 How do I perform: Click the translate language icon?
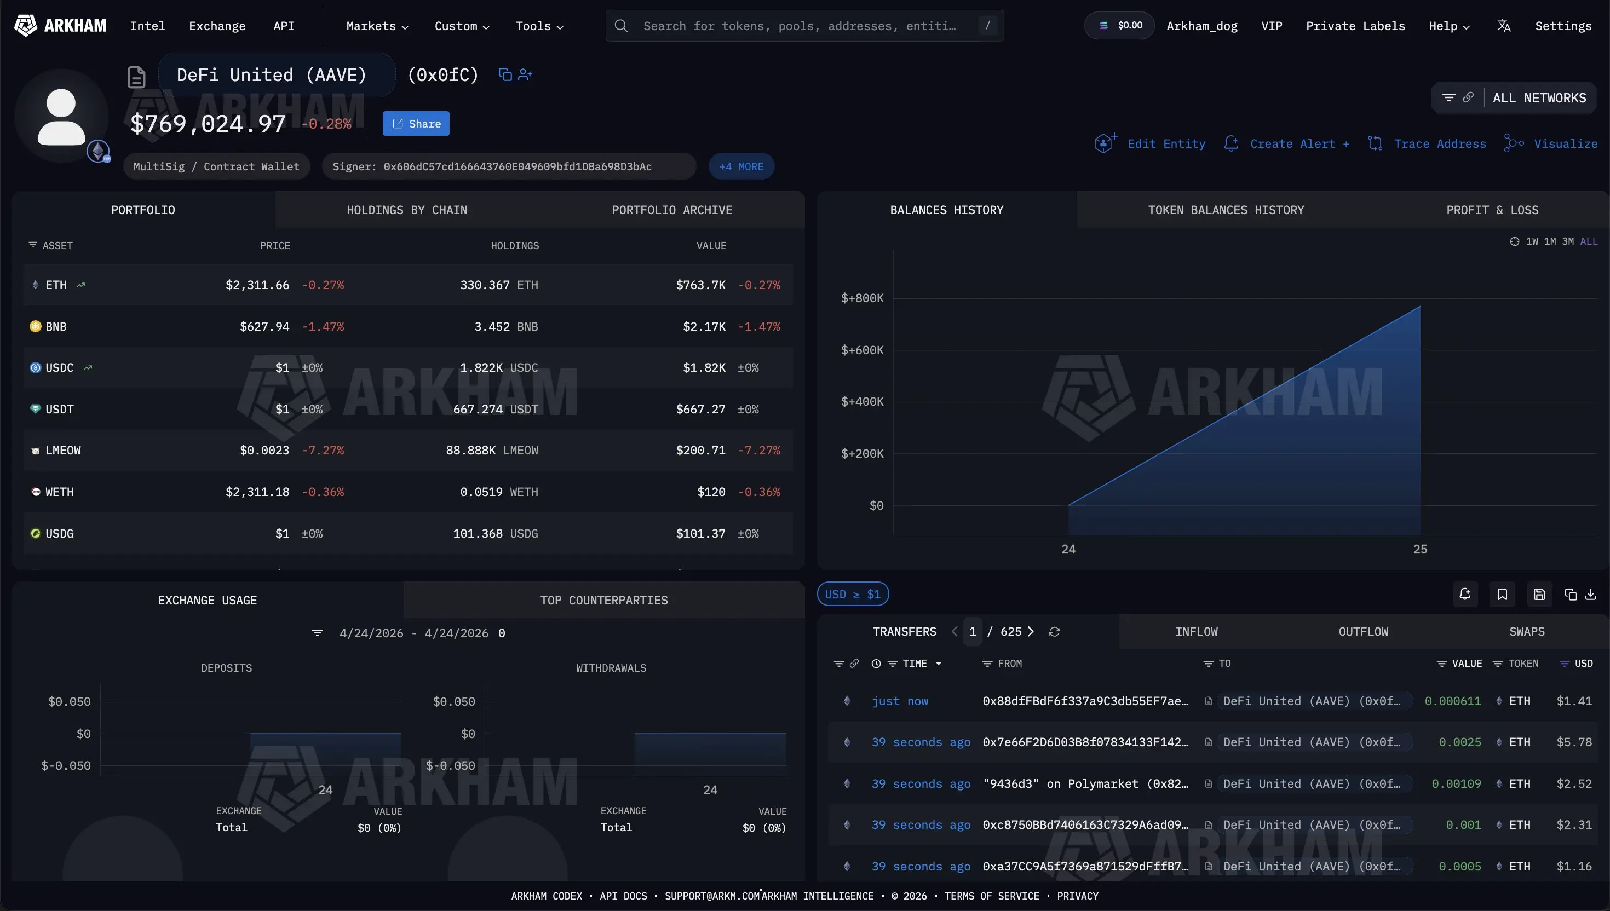coord(1504,26)
